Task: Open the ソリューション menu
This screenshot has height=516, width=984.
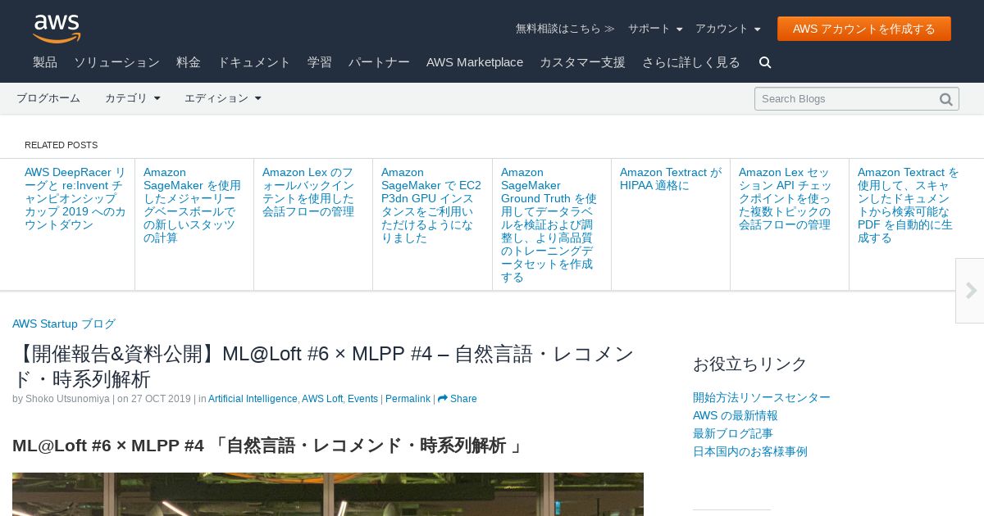Action: click(x=116, y=62)
